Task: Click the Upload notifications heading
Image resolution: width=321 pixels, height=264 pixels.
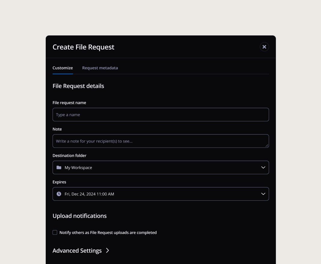Action: click(x=80, y=216)
